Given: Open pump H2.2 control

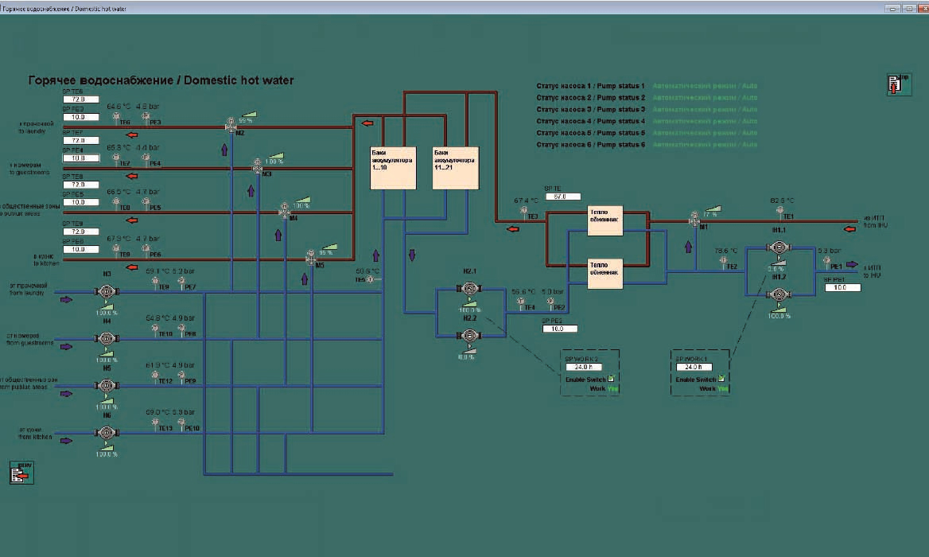Looking at the screenshot, I should 469,335.
